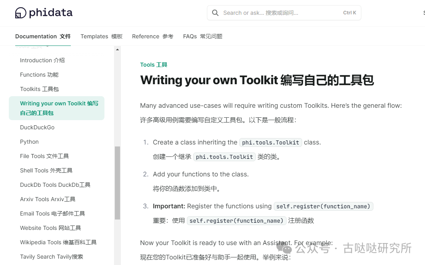Open the Wikipedia Tools page

click(58, 242)
